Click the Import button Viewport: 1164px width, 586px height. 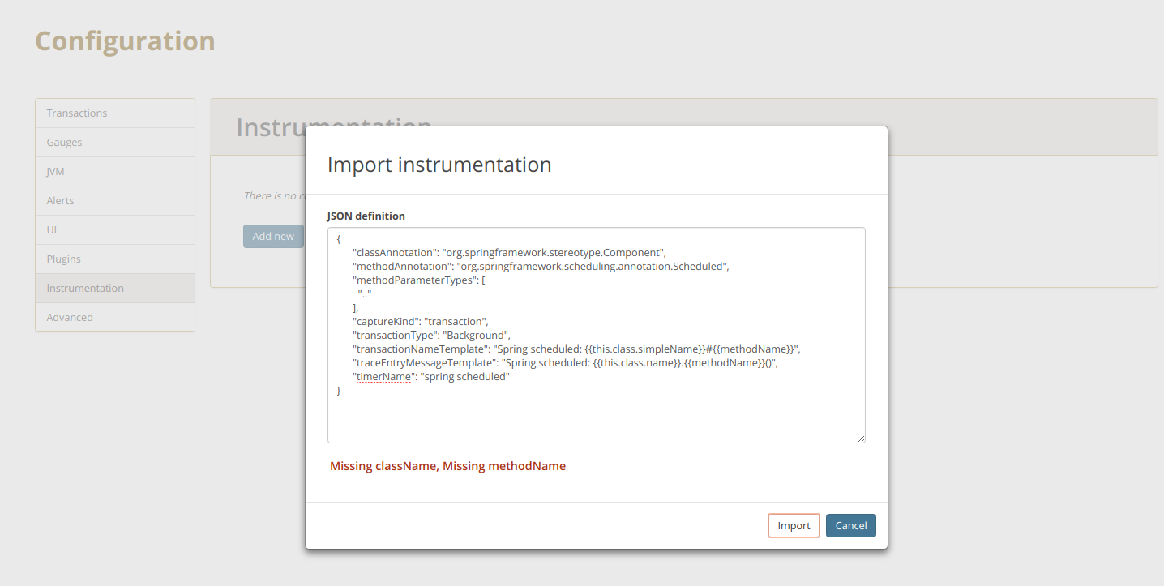794,525
